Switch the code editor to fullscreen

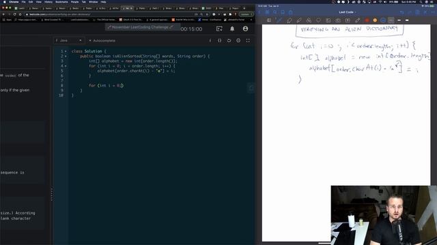click(x=248, y=41)
